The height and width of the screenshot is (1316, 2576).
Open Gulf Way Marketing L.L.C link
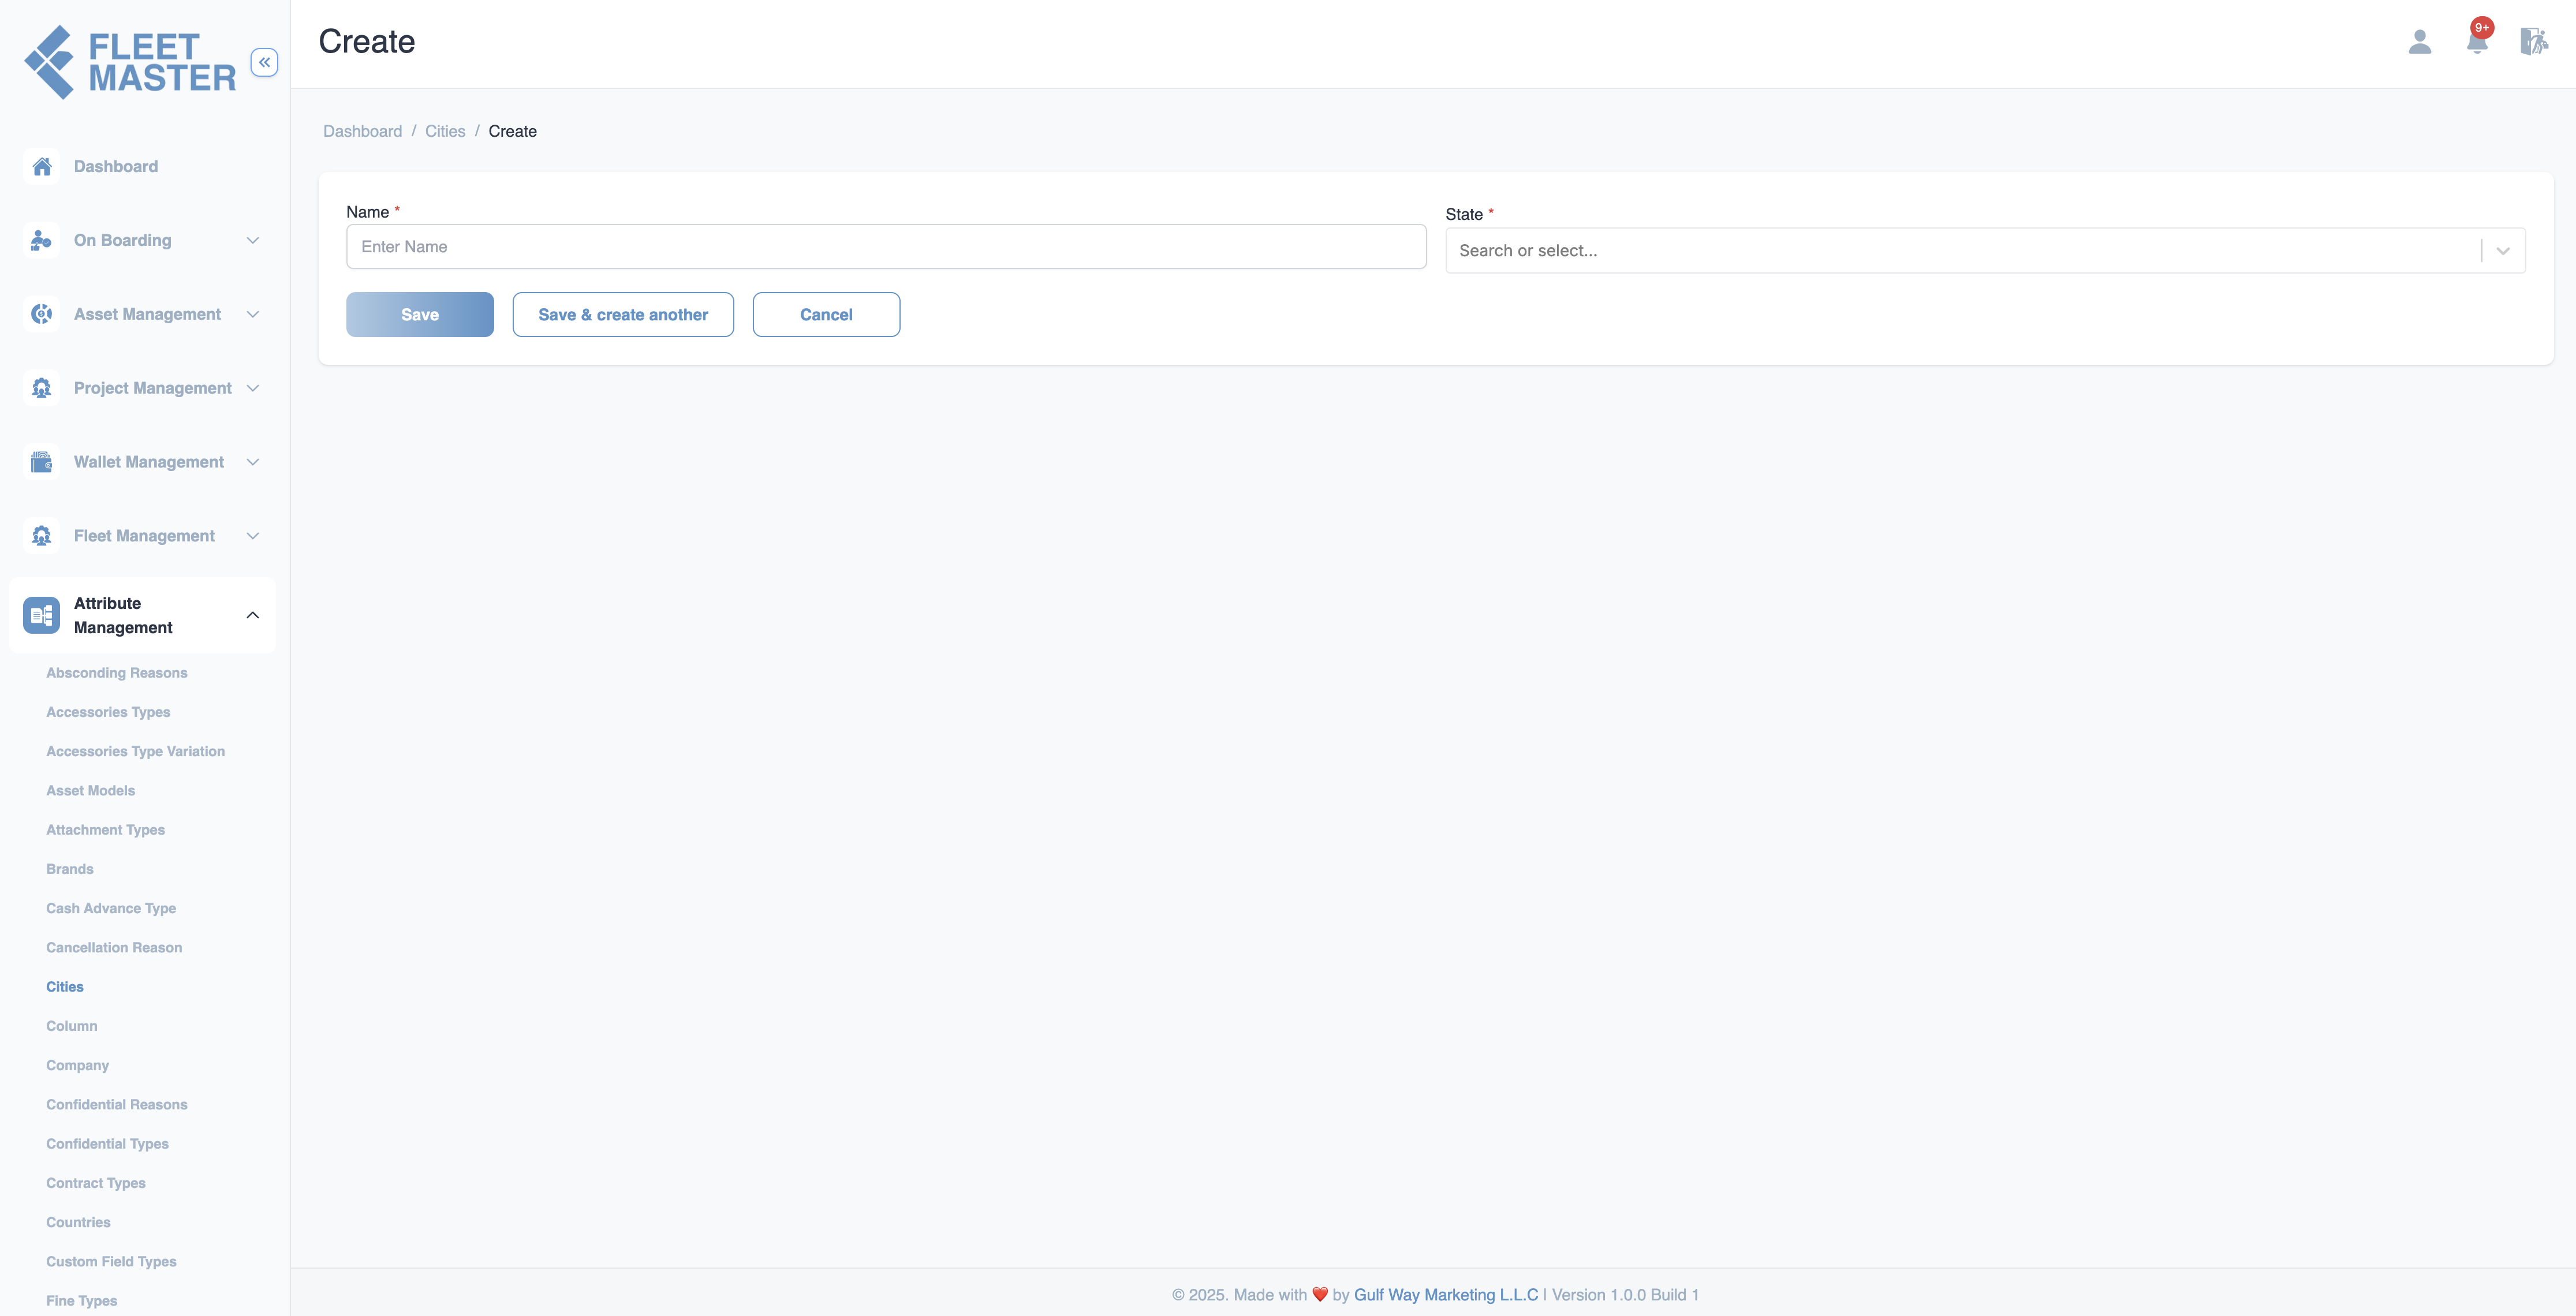[1446, 1295]
